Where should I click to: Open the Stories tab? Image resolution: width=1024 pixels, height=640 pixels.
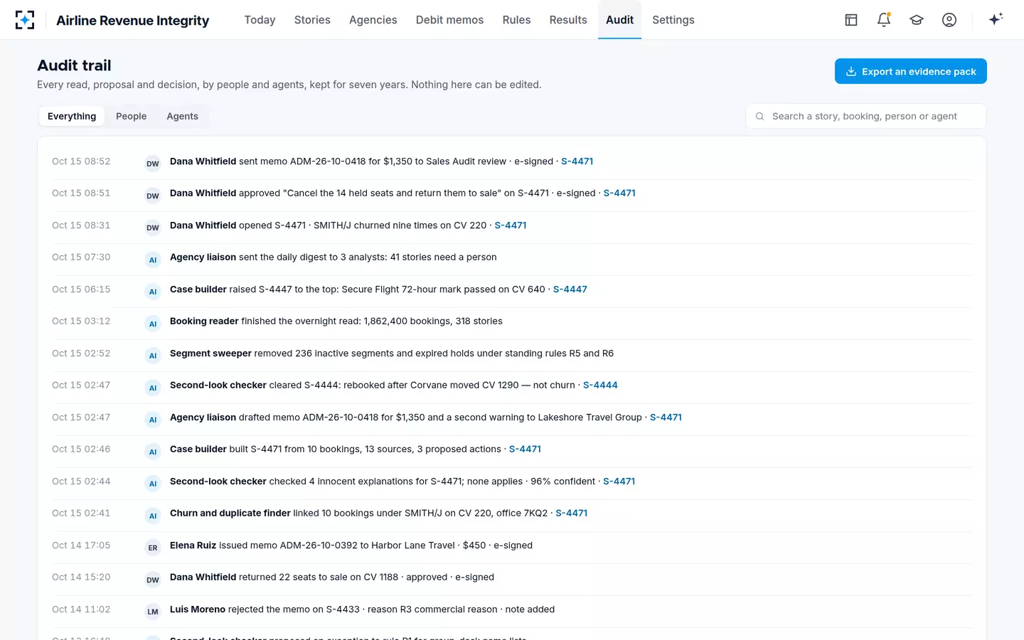[x=312, y=20]
